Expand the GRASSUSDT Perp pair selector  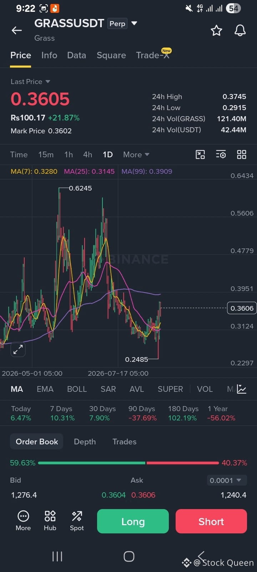click(x=134, y=24)
